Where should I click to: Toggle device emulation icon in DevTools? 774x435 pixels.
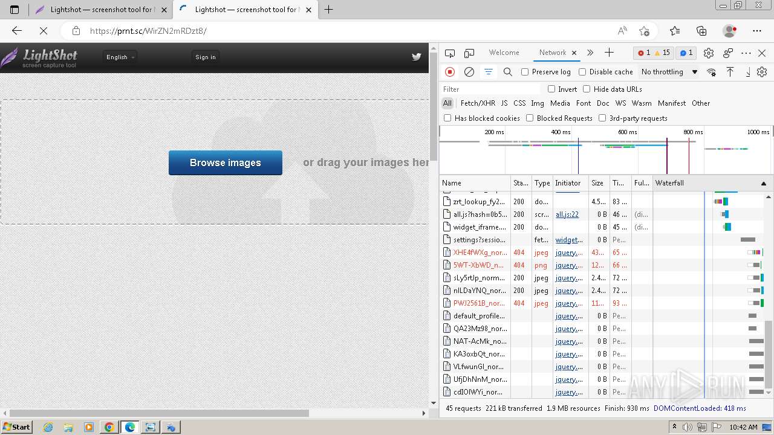coord(469,53)
